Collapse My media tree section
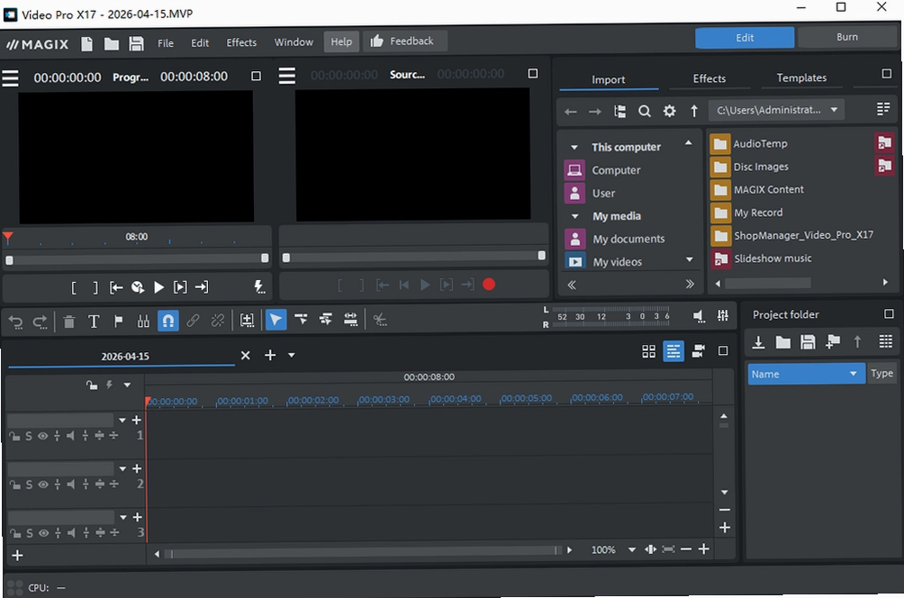The height and width of the screenshot is (598, 904). click(574, 216)
